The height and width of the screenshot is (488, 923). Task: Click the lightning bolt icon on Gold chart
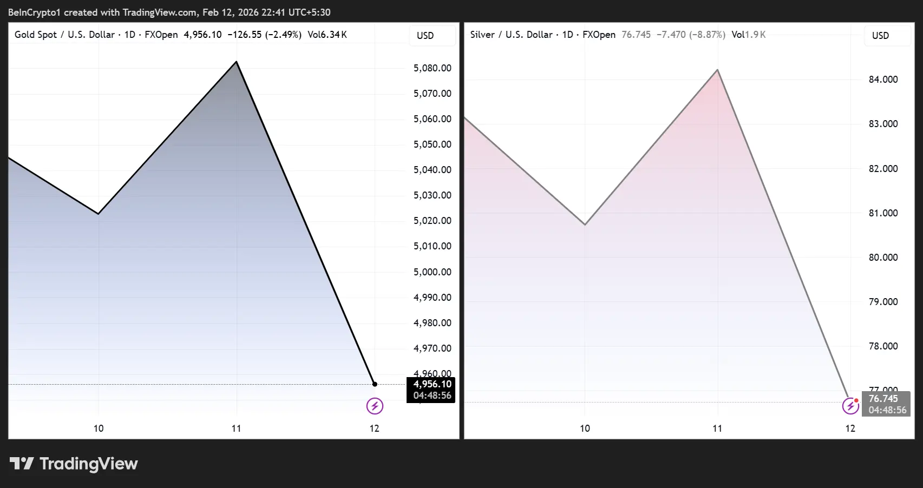click(x=375, y=405)
